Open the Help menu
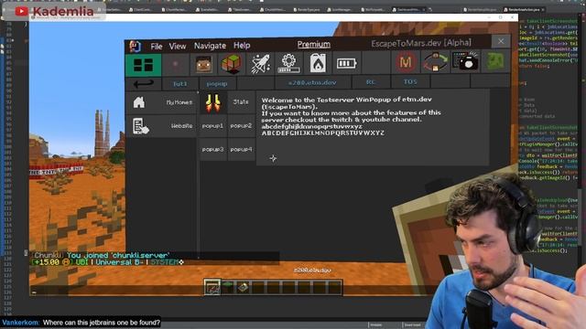The height and width of the screenshot is (329, 586). [x=242, y=46]
